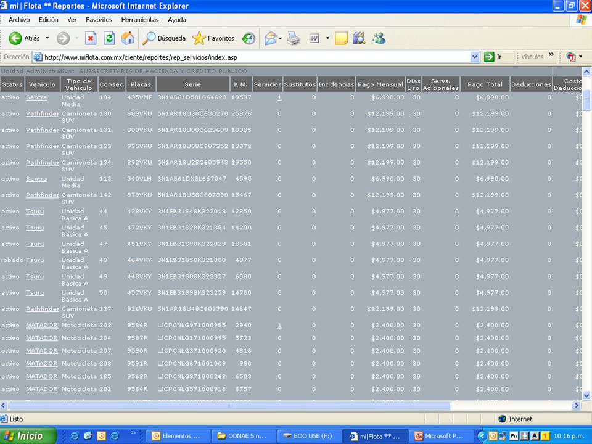
Task: Click the Placas column header
Action: coord(141,84)
